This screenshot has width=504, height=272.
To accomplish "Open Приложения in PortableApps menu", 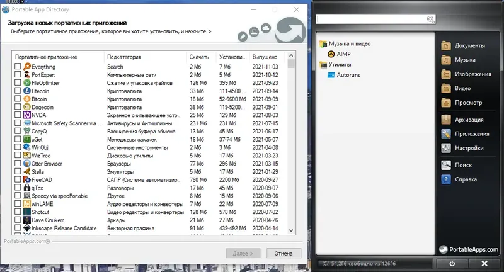I will point(466,134).
